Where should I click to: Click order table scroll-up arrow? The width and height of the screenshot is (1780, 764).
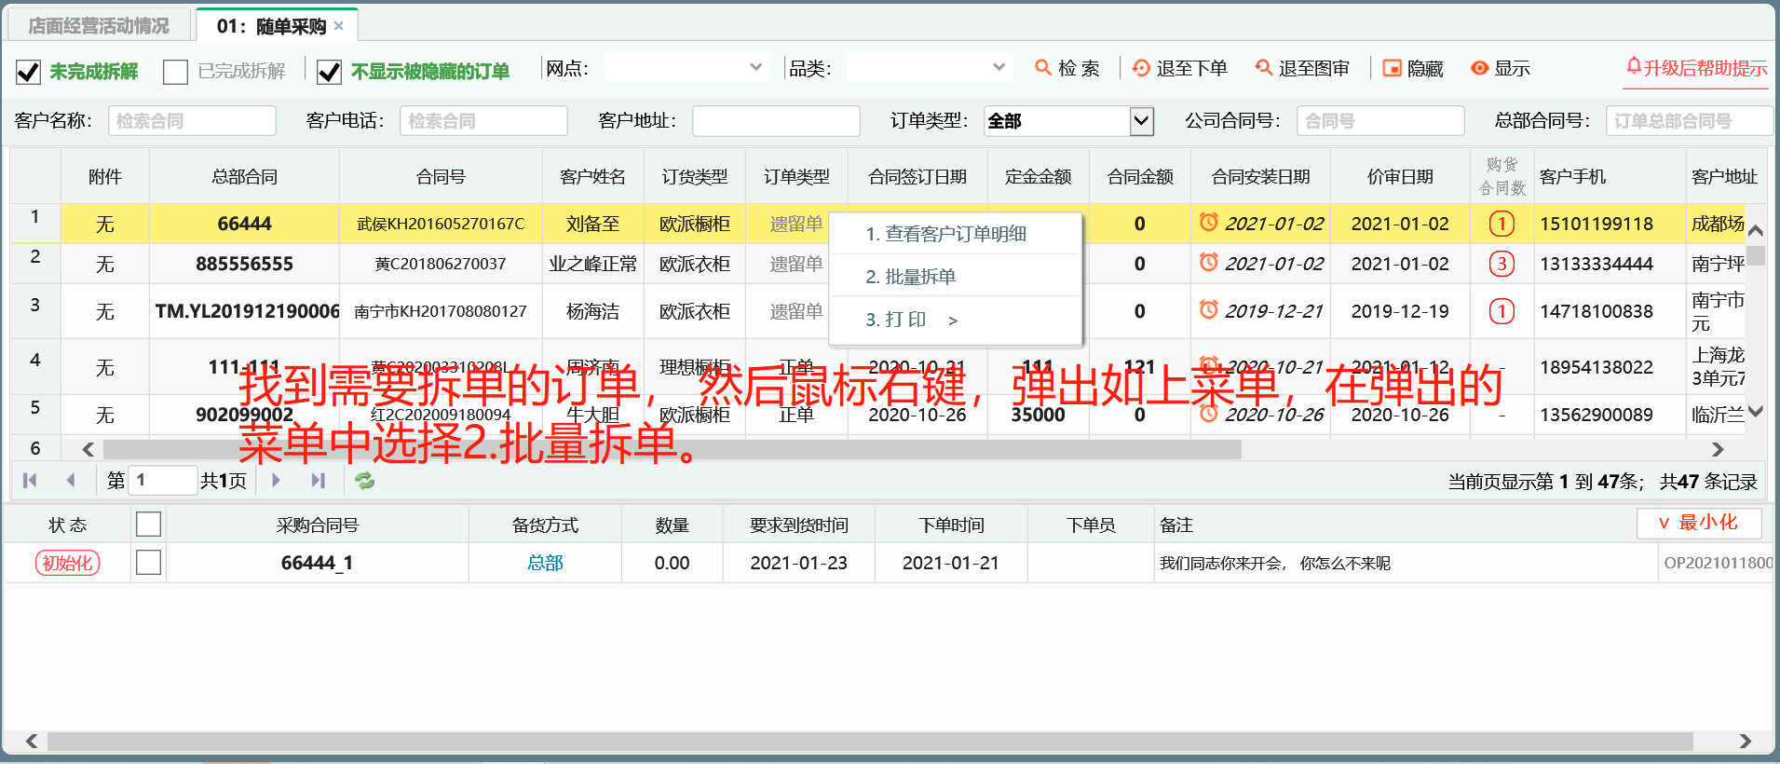1756,230
